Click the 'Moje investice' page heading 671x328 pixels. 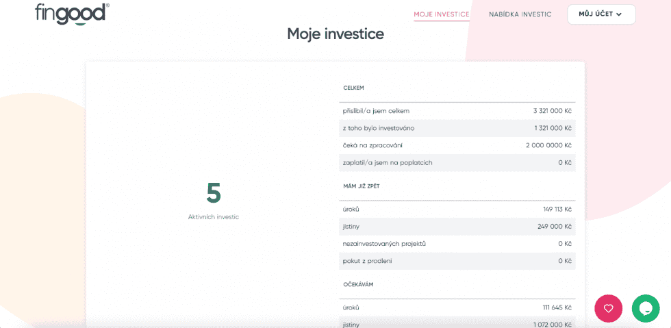click(x=335, y=34)
